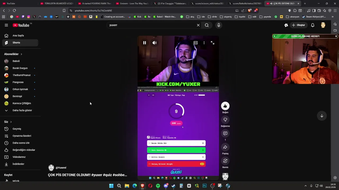Image resolution: width=339 pixels, height=190 pixels.
Task: Open the Kick bookmark
Action: click(137, 17)
